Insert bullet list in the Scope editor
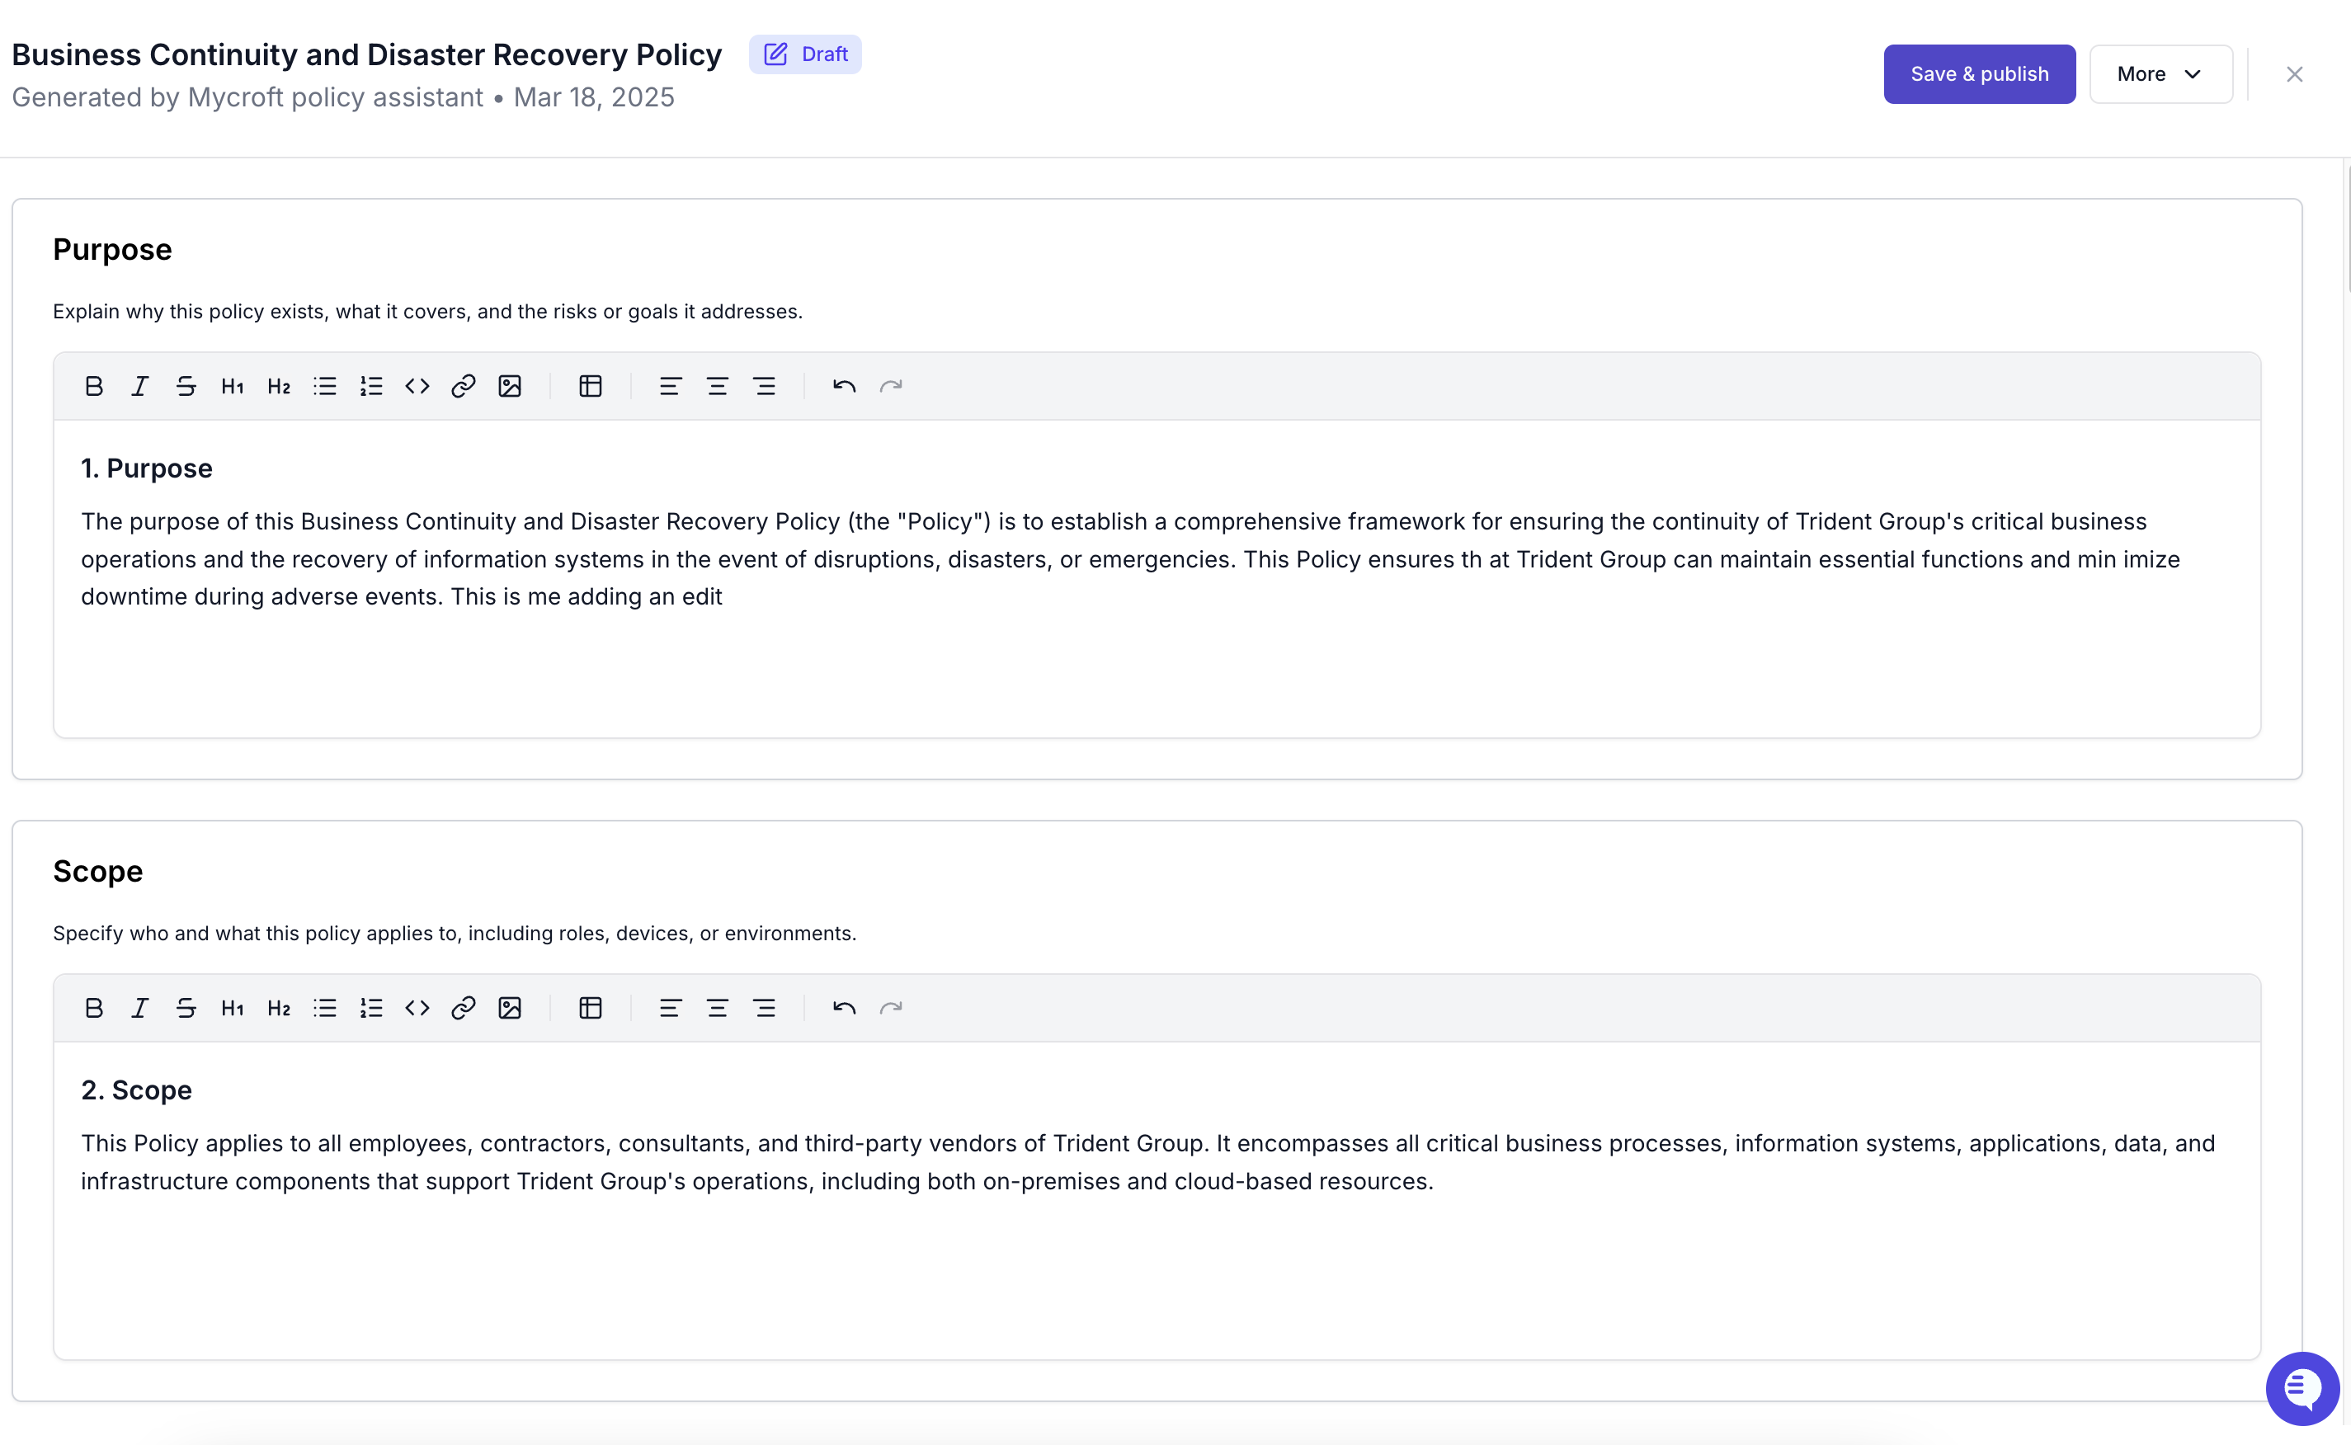The image size is (2351, 1445). pos(325,1008)
